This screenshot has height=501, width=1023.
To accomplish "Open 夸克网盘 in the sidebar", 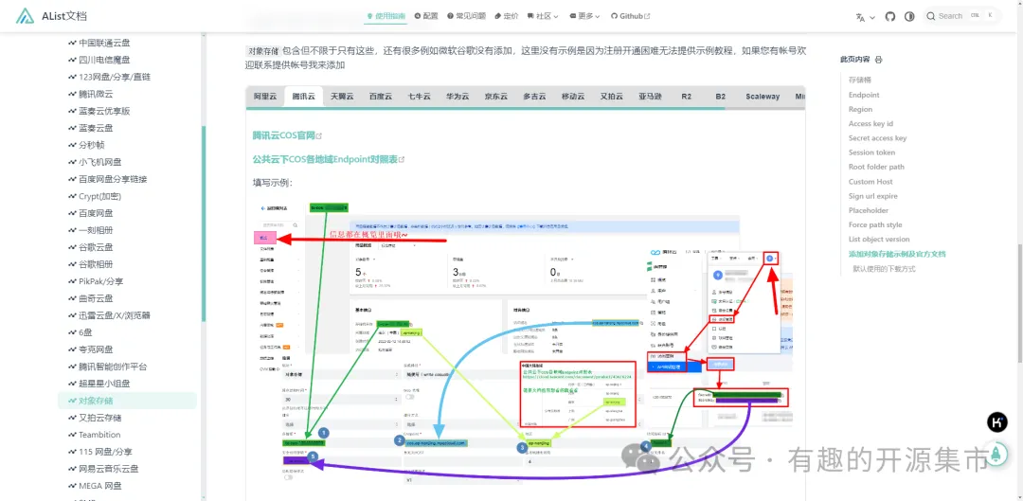I will pyautogui.click(x=96, y=349).
